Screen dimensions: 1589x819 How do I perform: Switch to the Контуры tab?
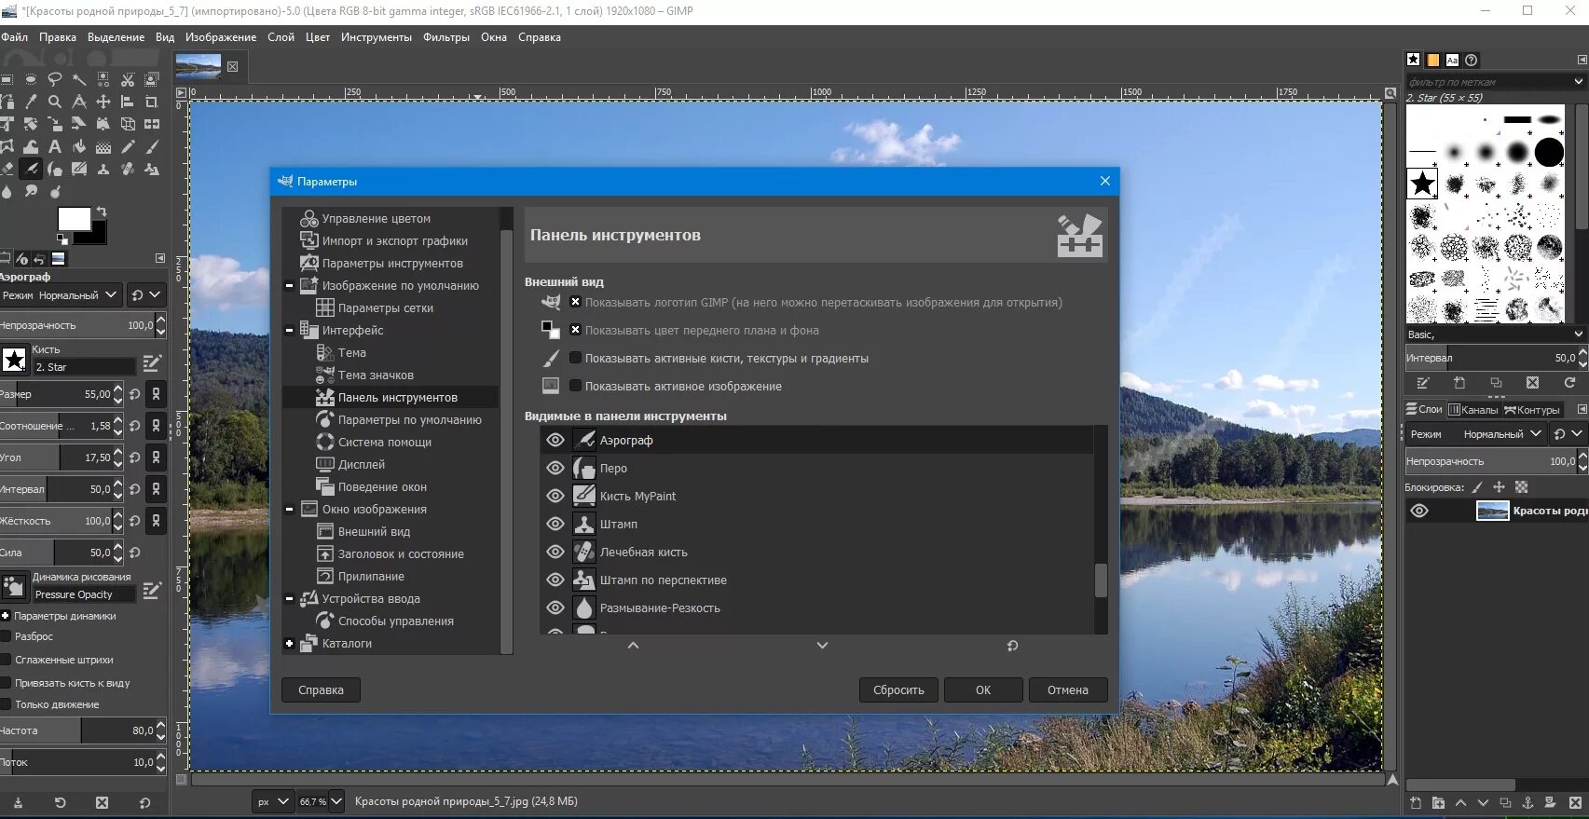click(1531, 409)
